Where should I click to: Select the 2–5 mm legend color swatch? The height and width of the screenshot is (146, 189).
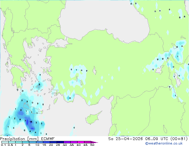coord(26,142)
